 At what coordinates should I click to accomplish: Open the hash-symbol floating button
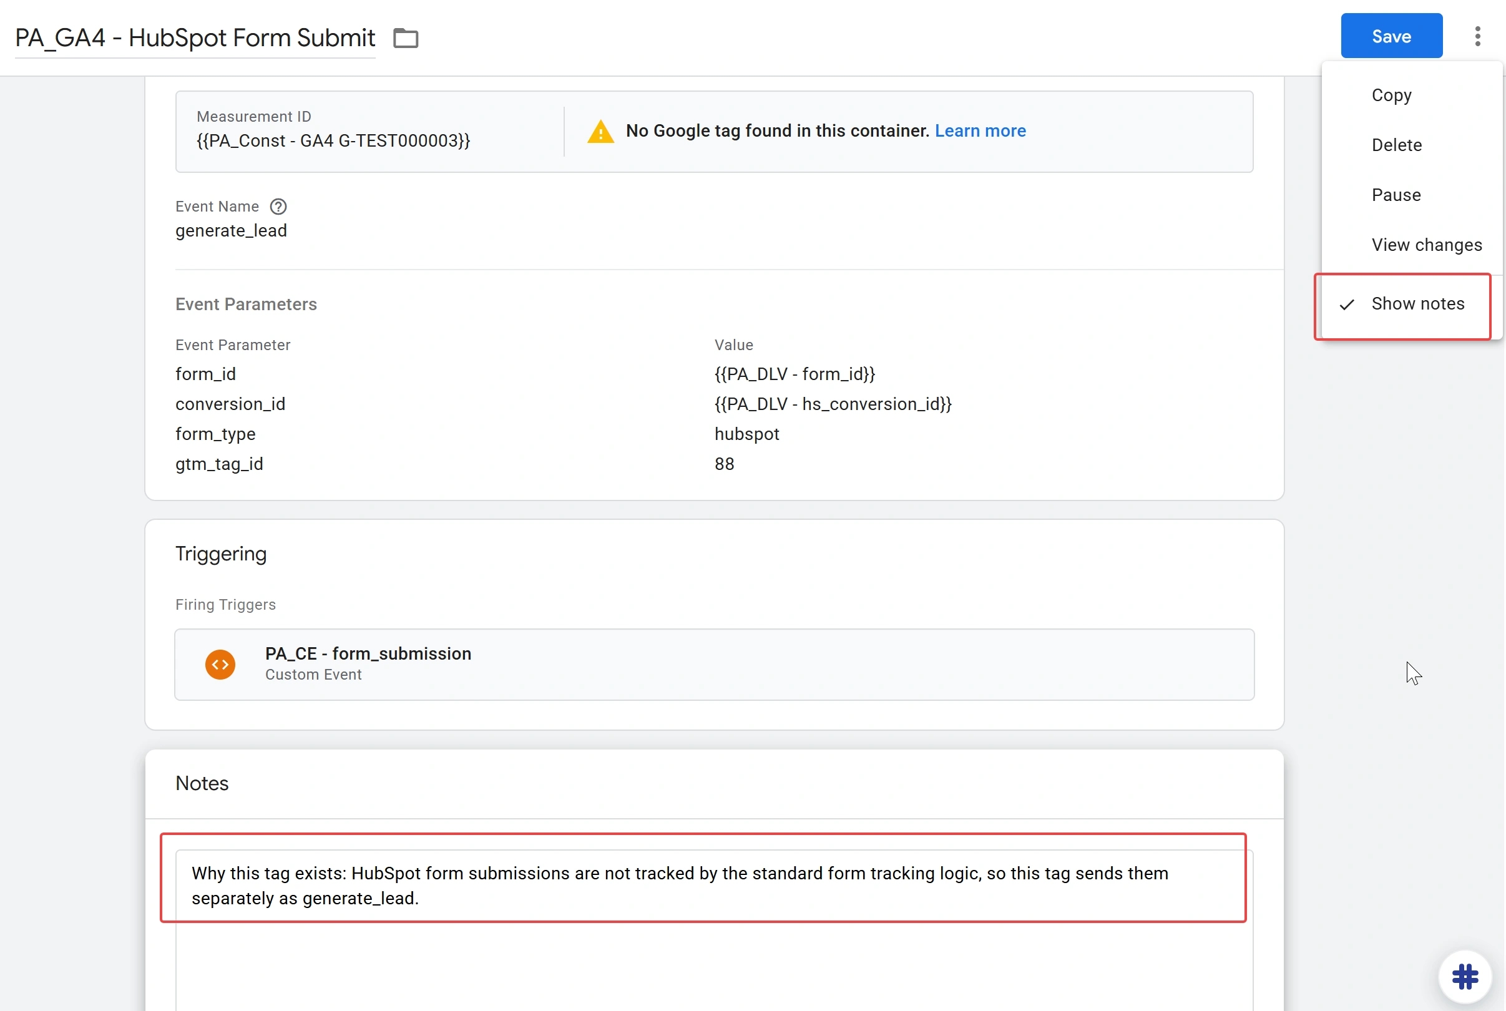coord(1465,976)
